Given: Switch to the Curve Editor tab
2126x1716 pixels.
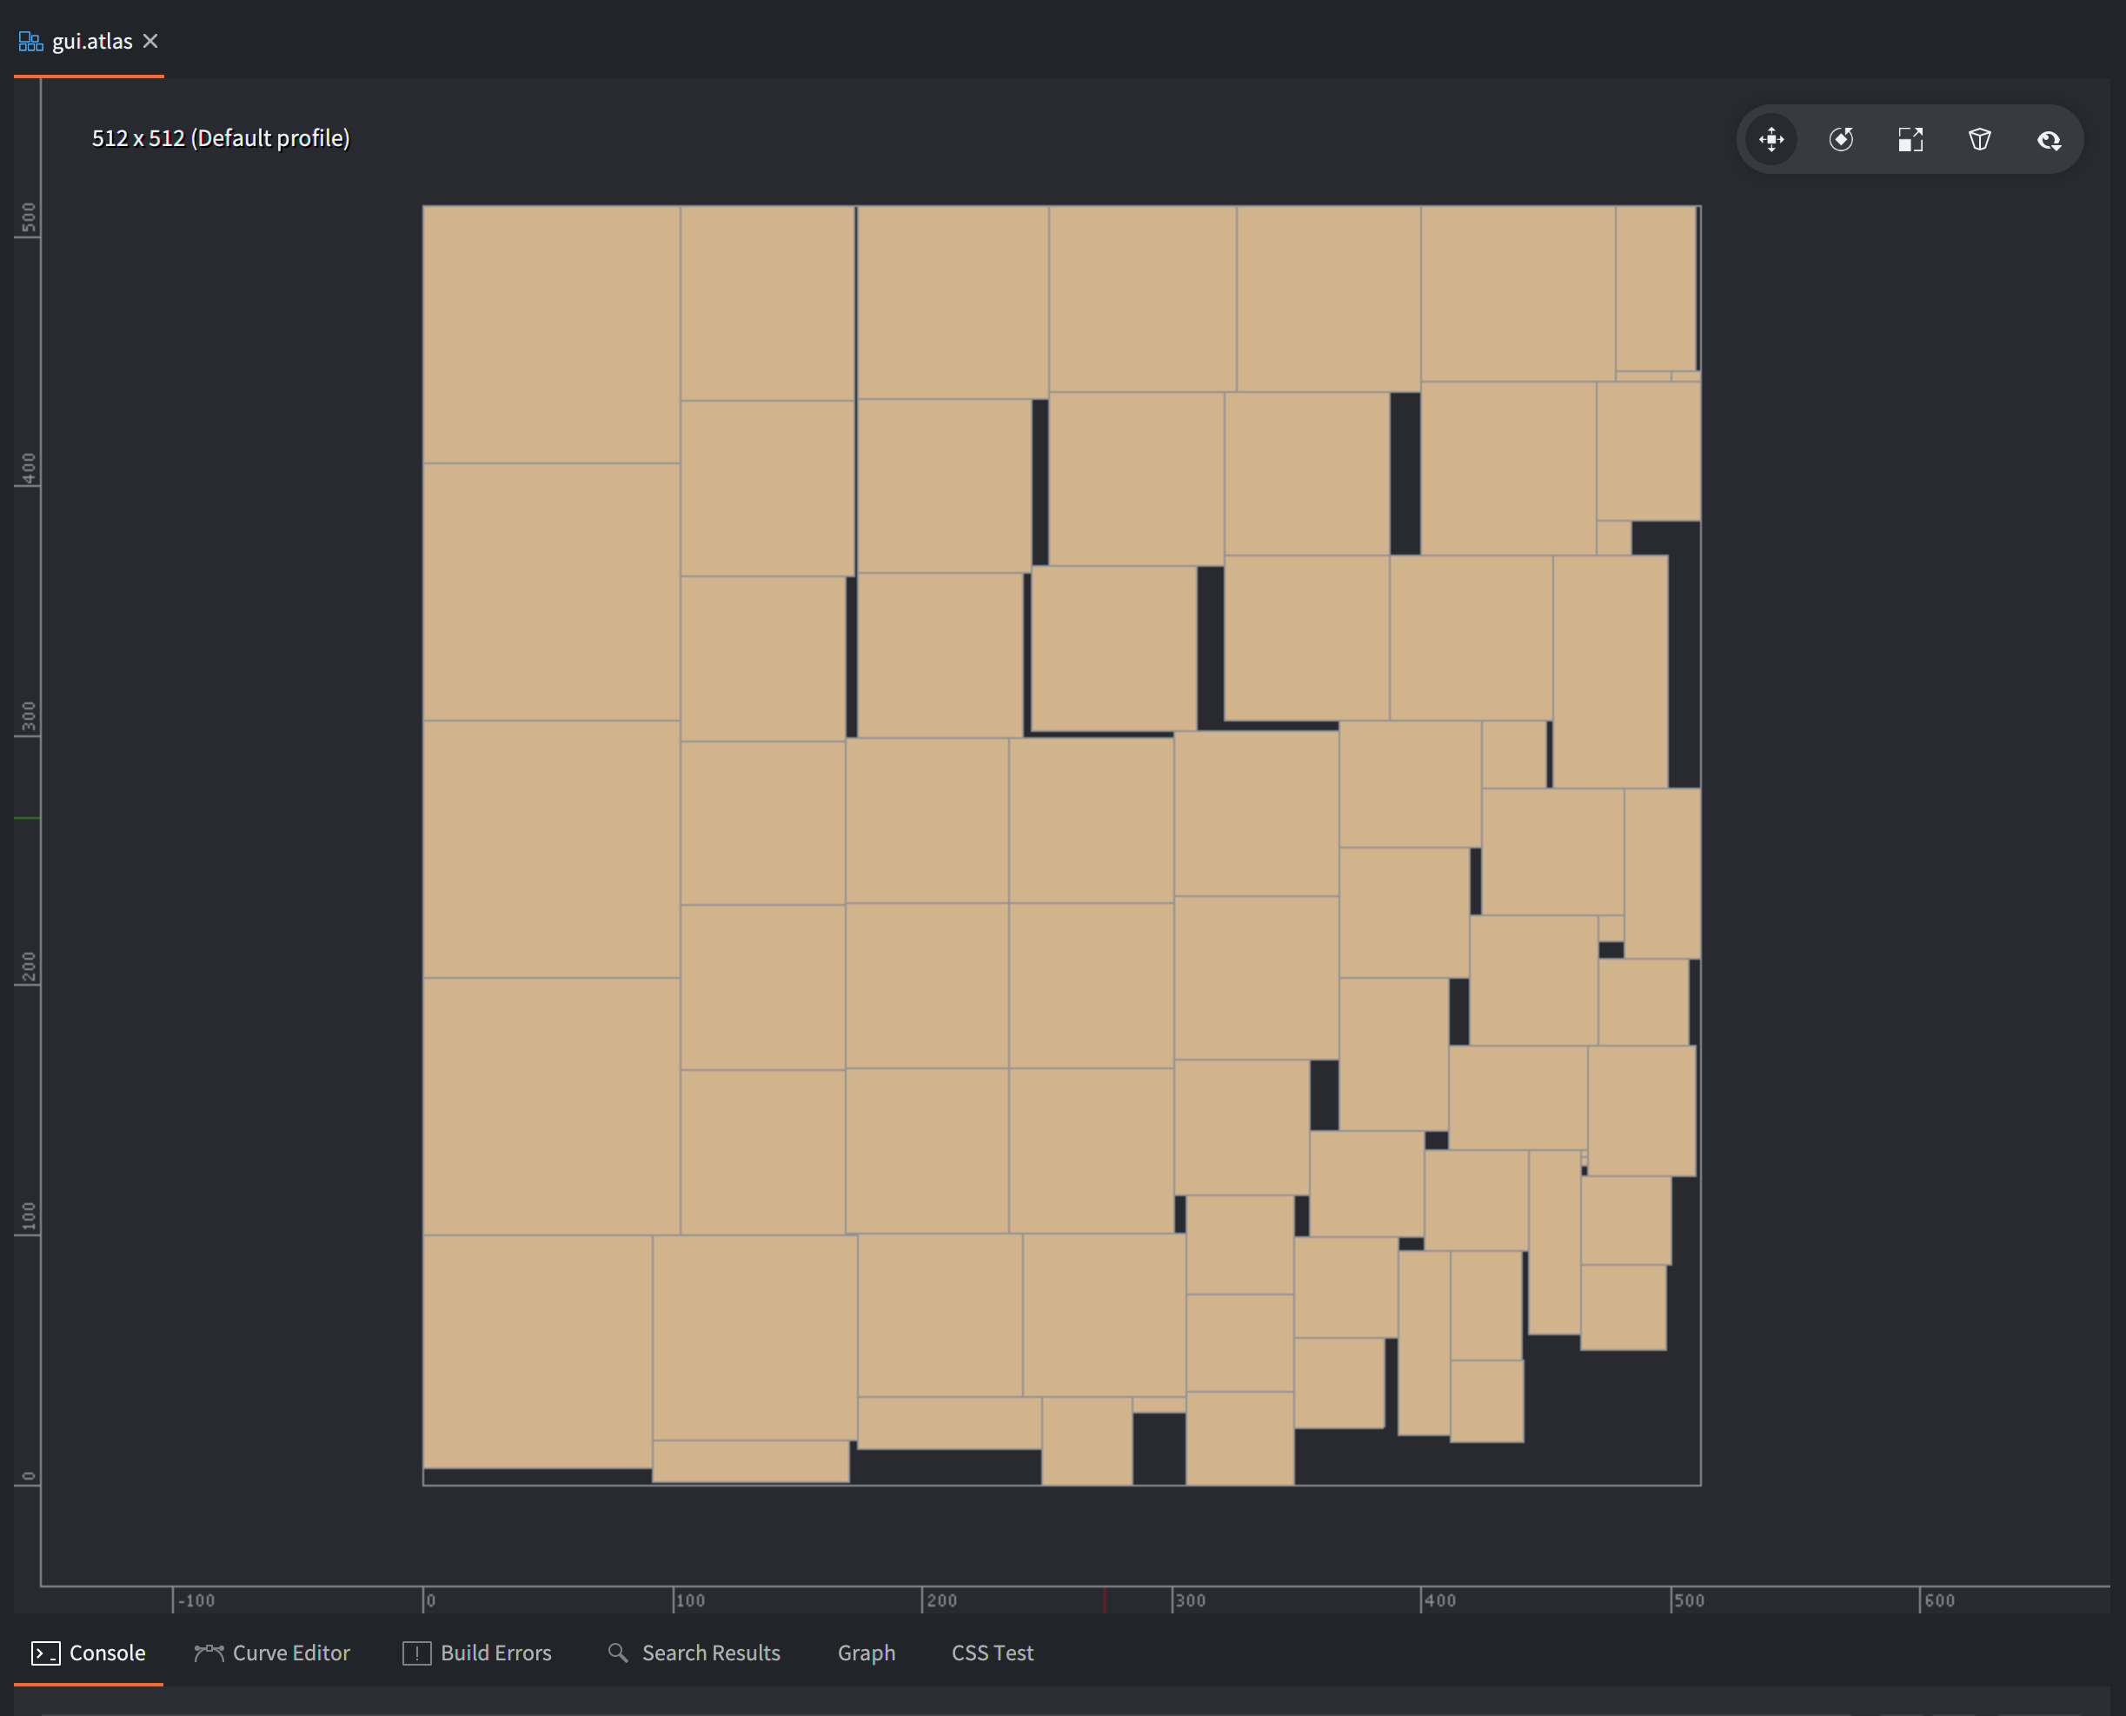Looking at the screenshot, I should tap(290, 1652).
